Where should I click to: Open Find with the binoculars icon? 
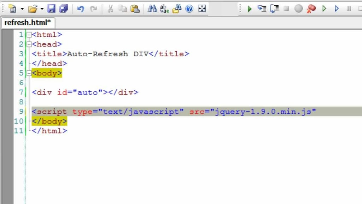tap(152, 9)
